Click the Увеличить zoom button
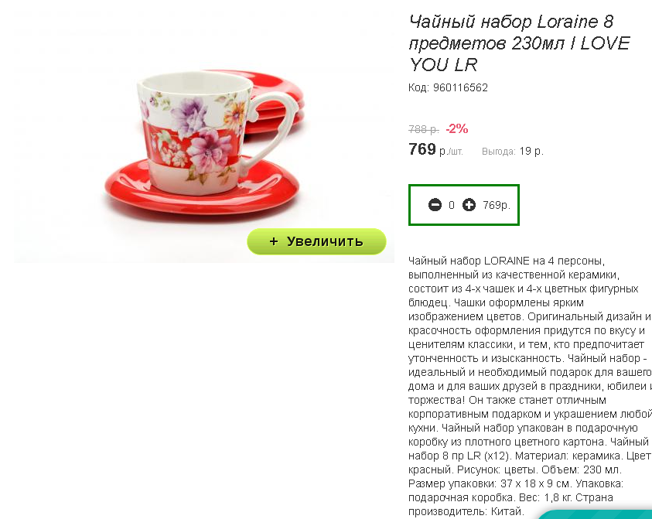Image resolution: width=652 pixels, height=519 pixels. click(316, 241)
